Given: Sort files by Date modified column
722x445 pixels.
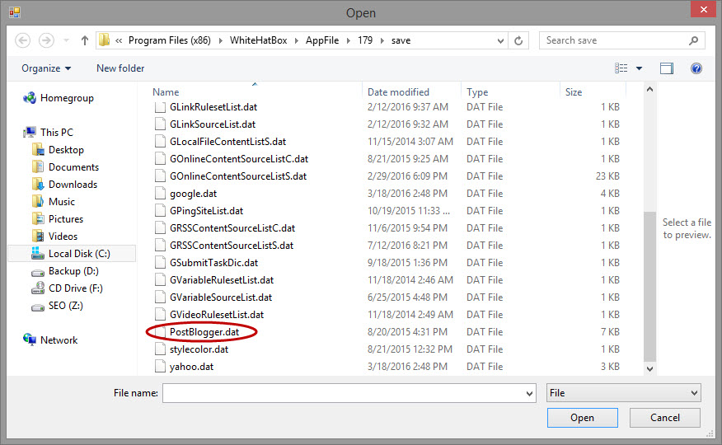Looking at the screenshot, I should pos(398,92).
